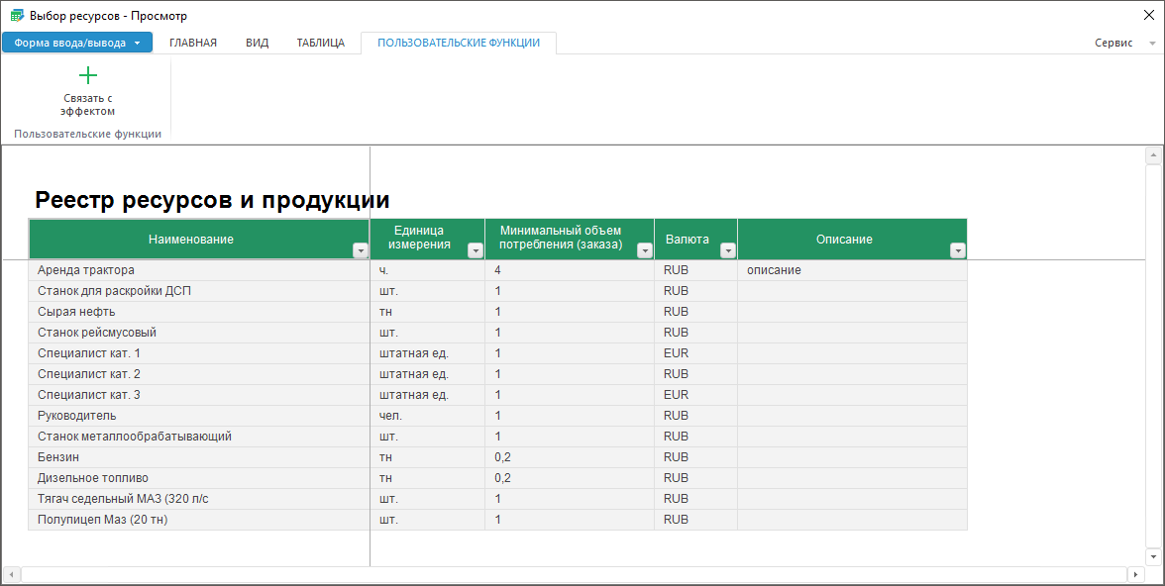Image resolution: width=1165 pixels, height=586 pixels.
Task: Switch to the ГЛАВНАЯ tab
Action: 193,43
